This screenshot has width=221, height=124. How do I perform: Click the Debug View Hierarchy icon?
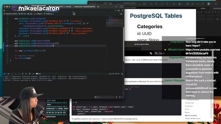tap(23, 74)
